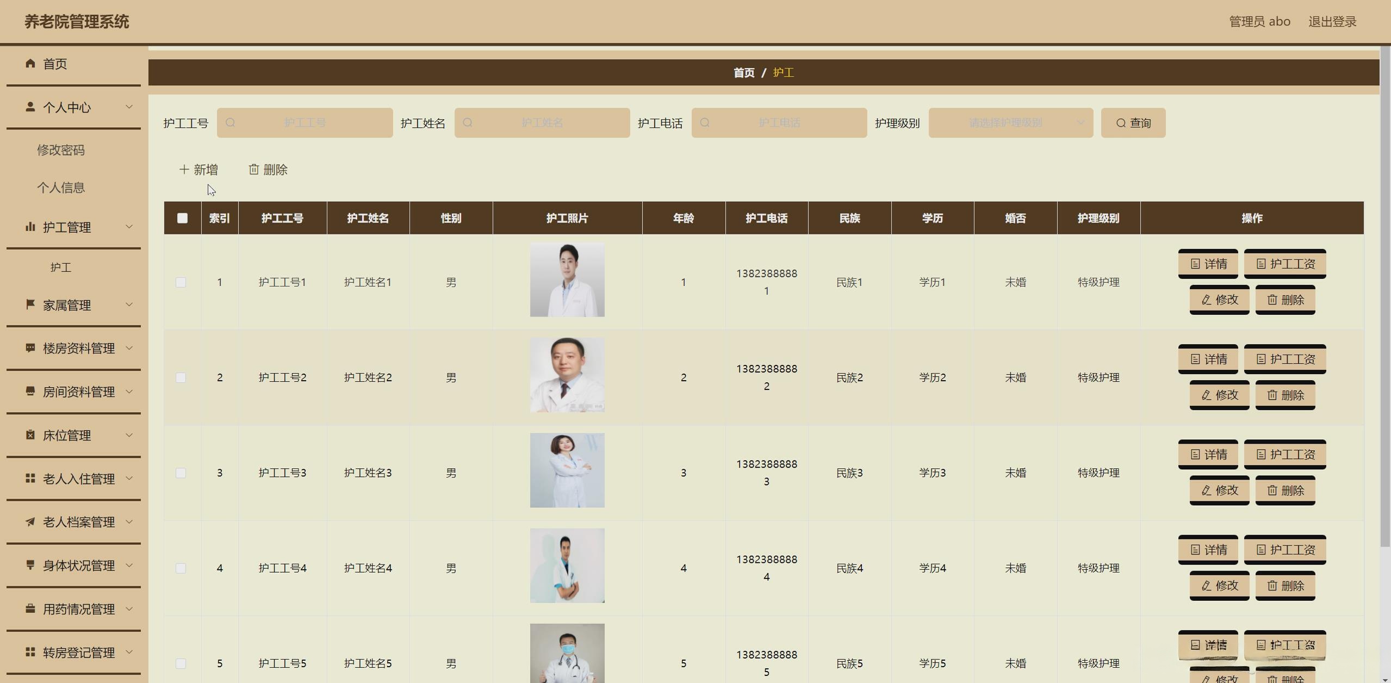Click the person icon next to 个人中心
The height and width of the screenshot is (683, 1391).
(30, 107)
